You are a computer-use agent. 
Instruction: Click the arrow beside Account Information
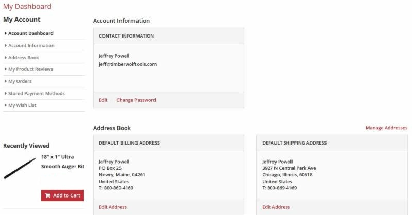[5, 46]
